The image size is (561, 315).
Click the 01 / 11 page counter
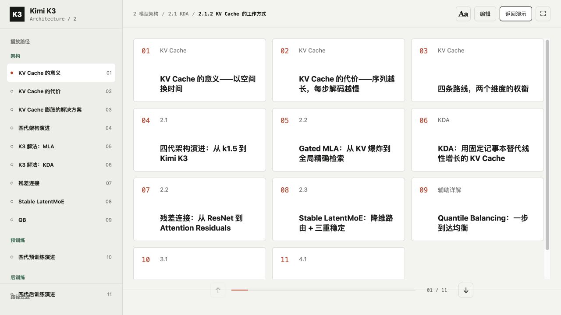coord(437,290)
